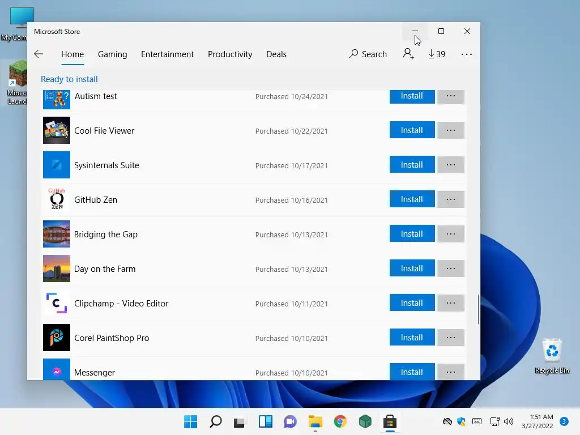Install Sysinternals Suite

[x=412, y=165]
